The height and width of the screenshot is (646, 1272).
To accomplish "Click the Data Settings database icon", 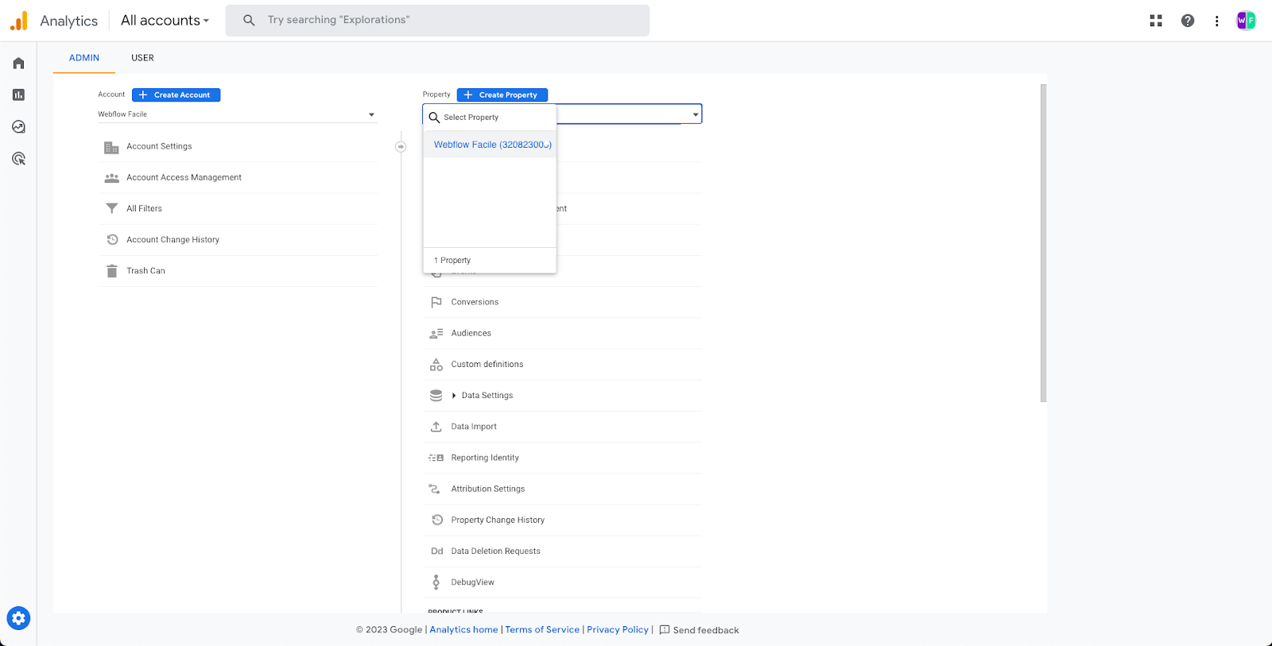I will click(x=436, y=395).
